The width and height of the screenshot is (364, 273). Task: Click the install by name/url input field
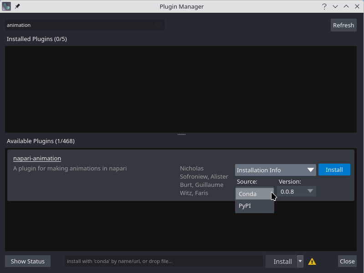tap(164, 262)
